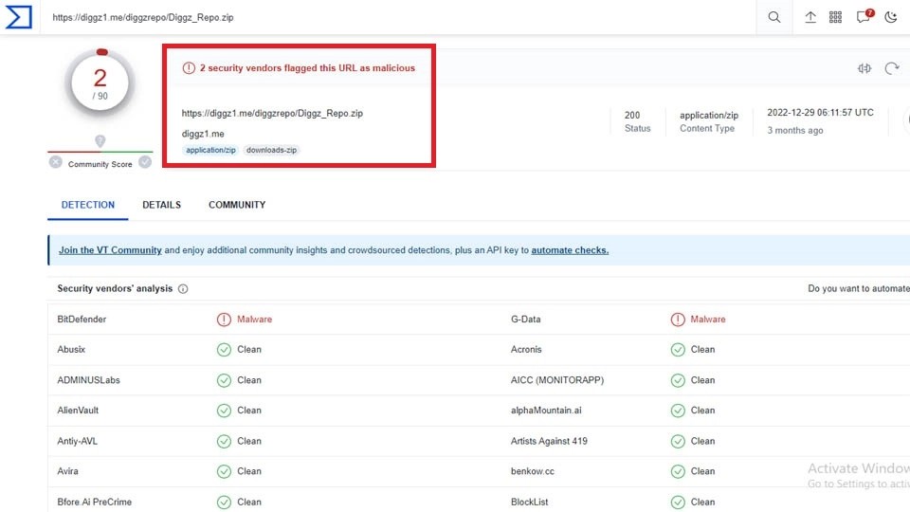
Task: Click the alphaMountain.ai clean check icon
Action: tap(678, 411)
